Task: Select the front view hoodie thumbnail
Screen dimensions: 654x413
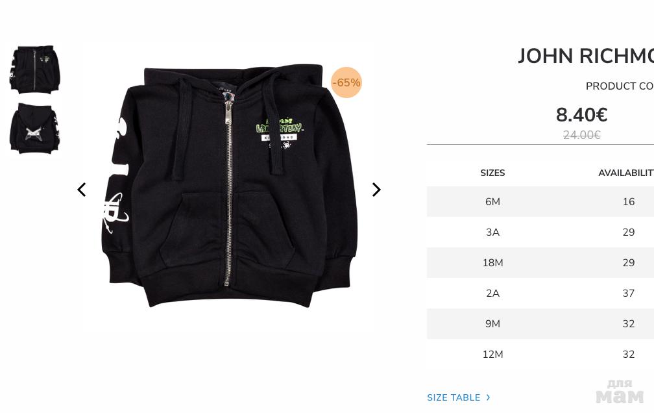Action: (35, 69)
